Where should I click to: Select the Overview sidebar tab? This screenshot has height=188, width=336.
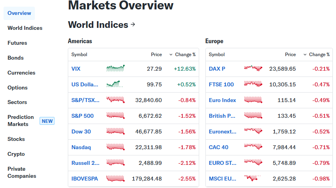pos(19,13)
